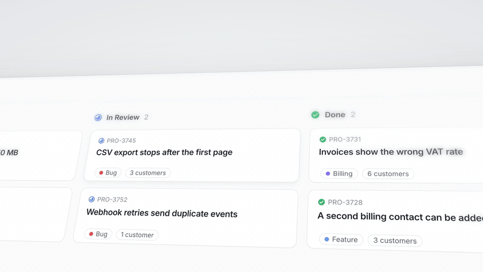This screenshot has height=272, width=483.
Task: Click the issue ID PRO-3745
Action: click(x=121, y=141)
